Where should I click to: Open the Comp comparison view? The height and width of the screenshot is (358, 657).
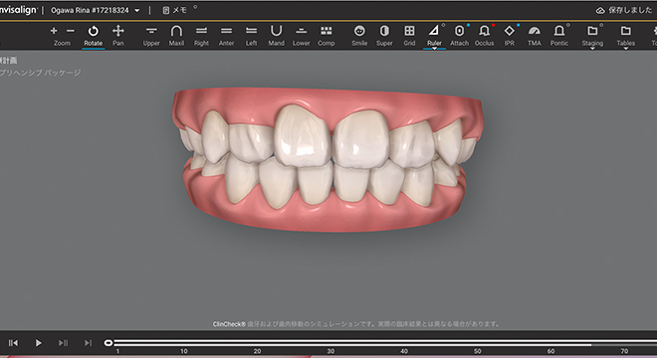coord(326,36)
